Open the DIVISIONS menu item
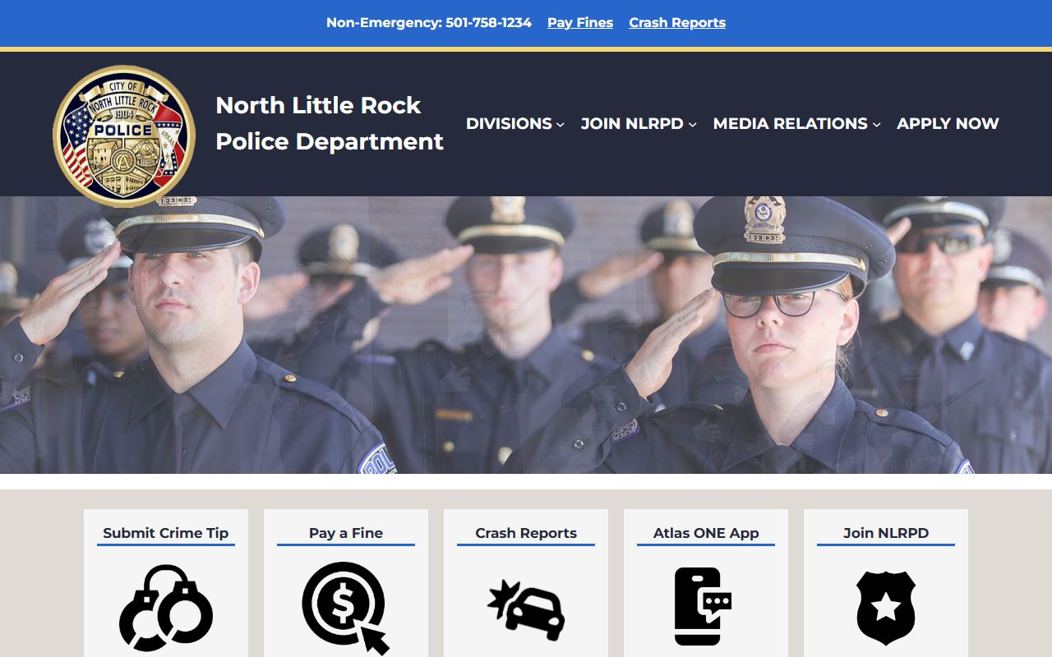Viewport: 1052px width, 657px height. pos(509,124)
